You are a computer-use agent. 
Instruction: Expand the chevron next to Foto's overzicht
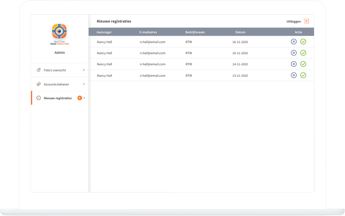[84, 70]
